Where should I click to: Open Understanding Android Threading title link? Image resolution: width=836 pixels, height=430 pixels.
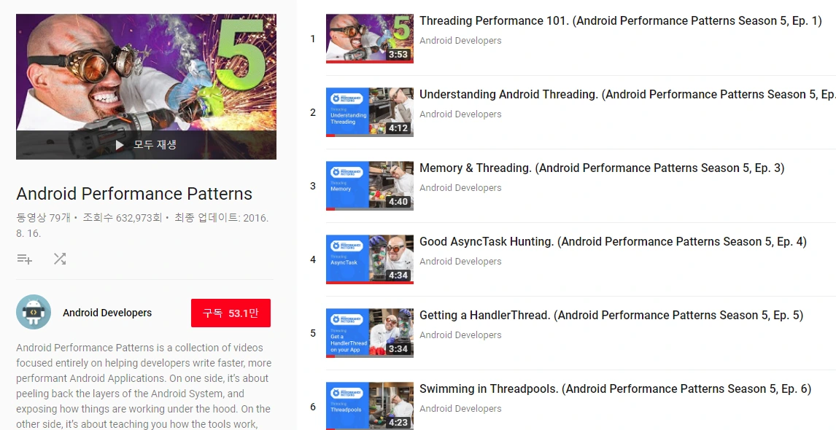click(627, 94)
